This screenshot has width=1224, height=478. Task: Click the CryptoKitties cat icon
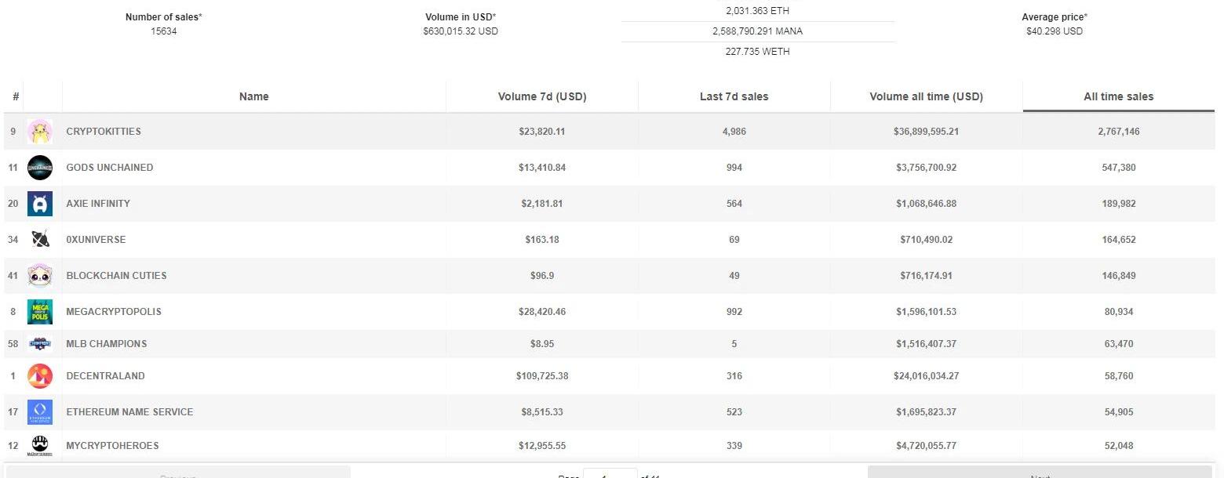pos(40,132)
